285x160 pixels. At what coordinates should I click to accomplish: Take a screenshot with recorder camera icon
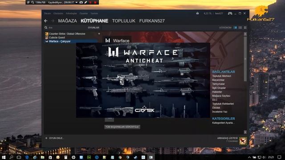(81, 2)
